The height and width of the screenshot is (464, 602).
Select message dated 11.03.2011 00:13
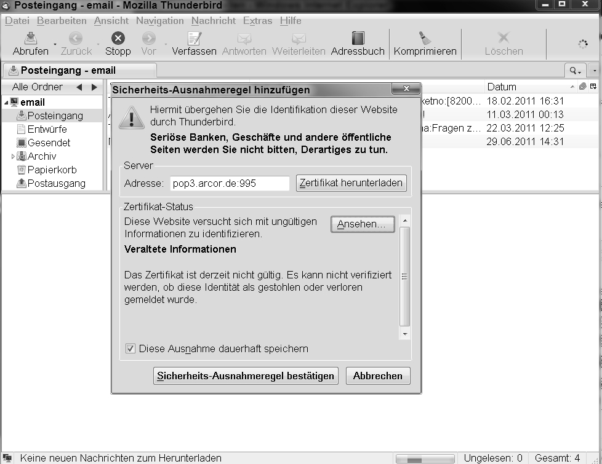point(525,114)
